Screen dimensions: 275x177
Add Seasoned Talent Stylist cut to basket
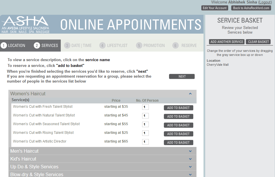pos(179,125)
